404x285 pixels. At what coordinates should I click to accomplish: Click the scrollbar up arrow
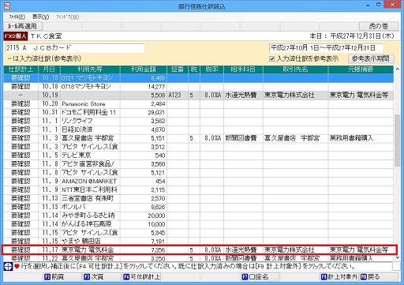pyautogui.click(x=397, y=69)
